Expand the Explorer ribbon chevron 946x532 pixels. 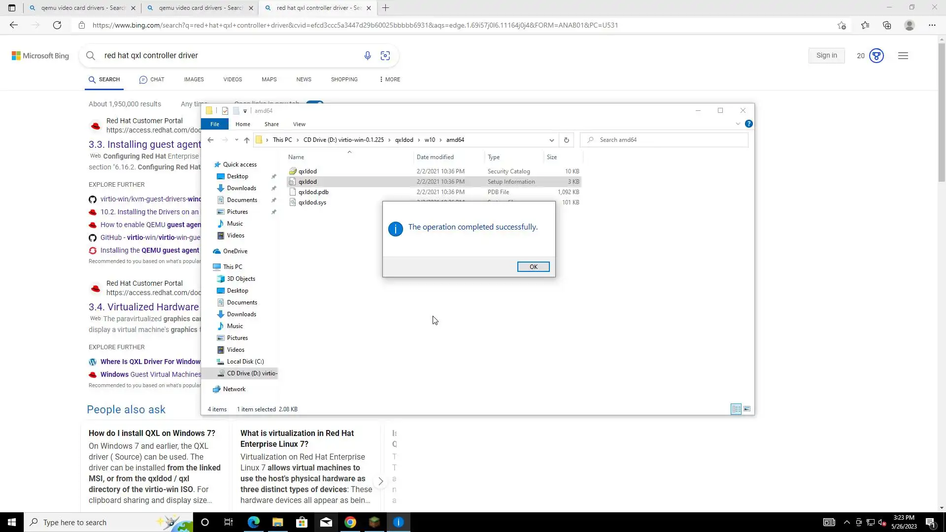(x=738, y=124)
